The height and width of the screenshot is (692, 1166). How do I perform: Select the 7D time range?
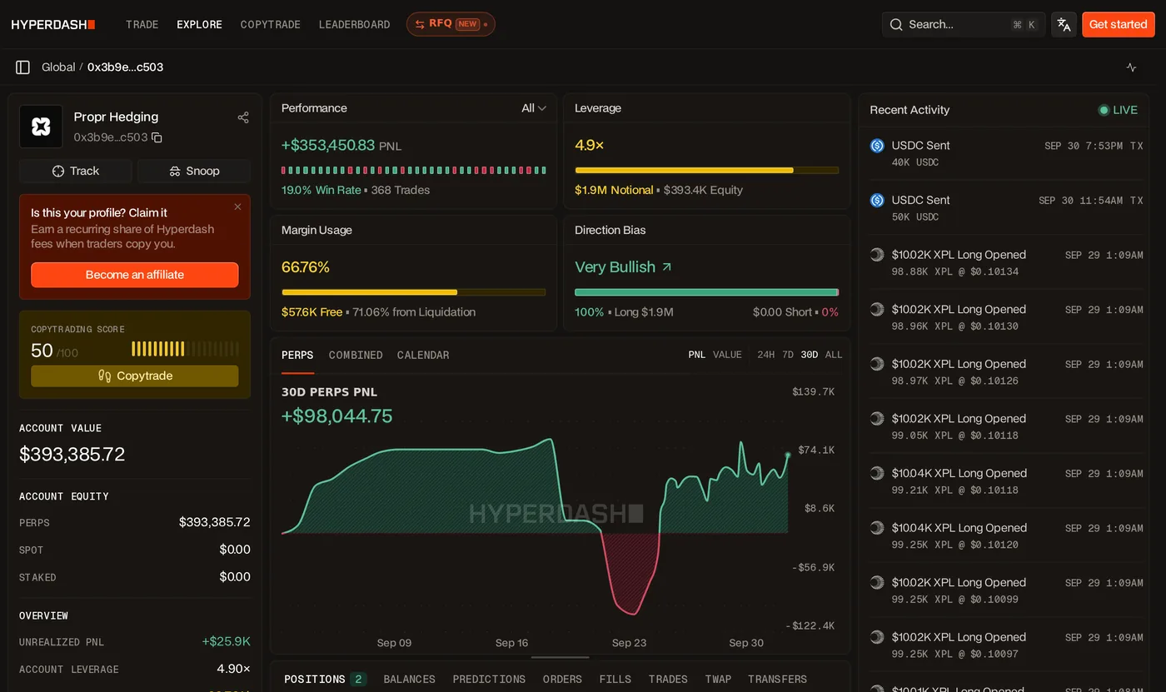click(x=788, y=355)
